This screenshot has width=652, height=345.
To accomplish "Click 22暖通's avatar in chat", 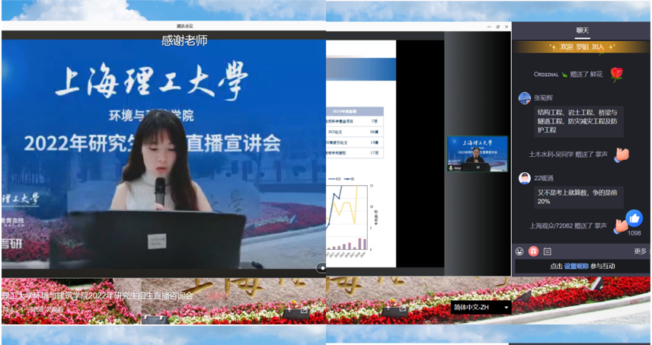I will [525, 178].
